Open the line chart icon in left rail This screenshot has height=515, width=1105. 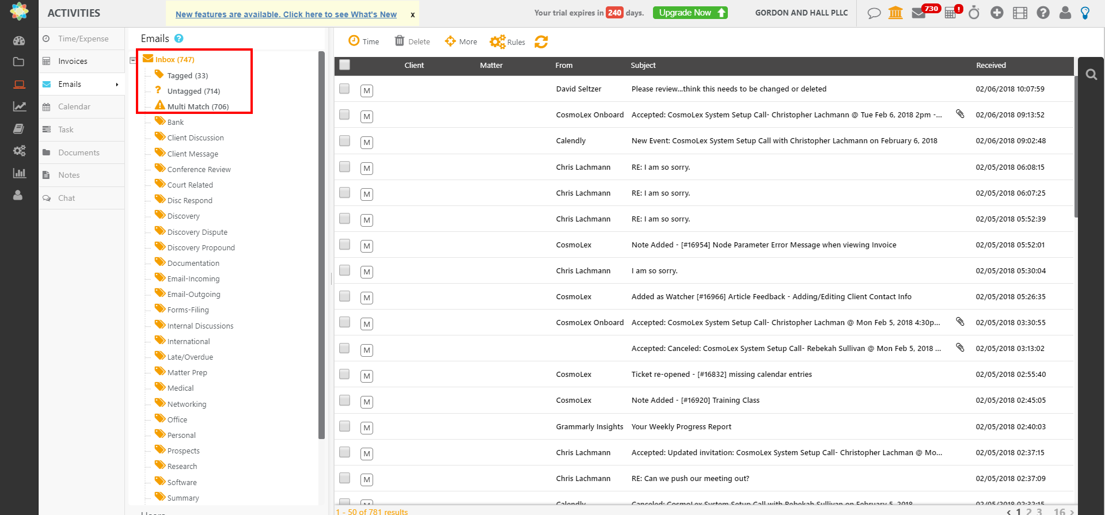(x=19, y=106)
